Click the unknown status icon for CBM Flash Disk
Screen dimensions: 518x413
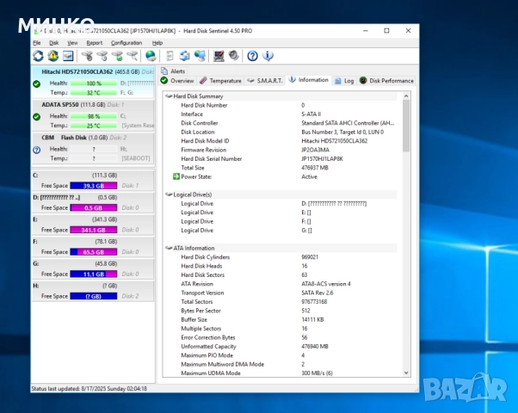(x=36, y=150)
